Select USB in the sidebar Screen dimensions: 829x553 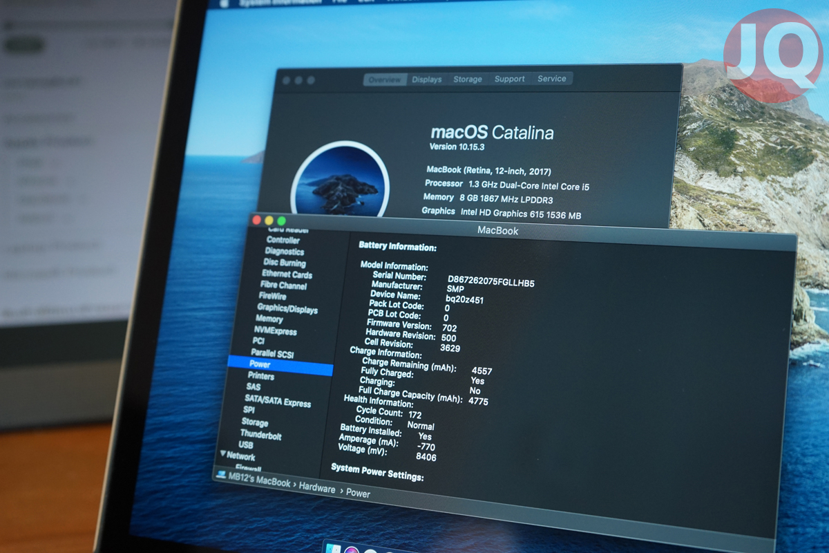[246, 445]
